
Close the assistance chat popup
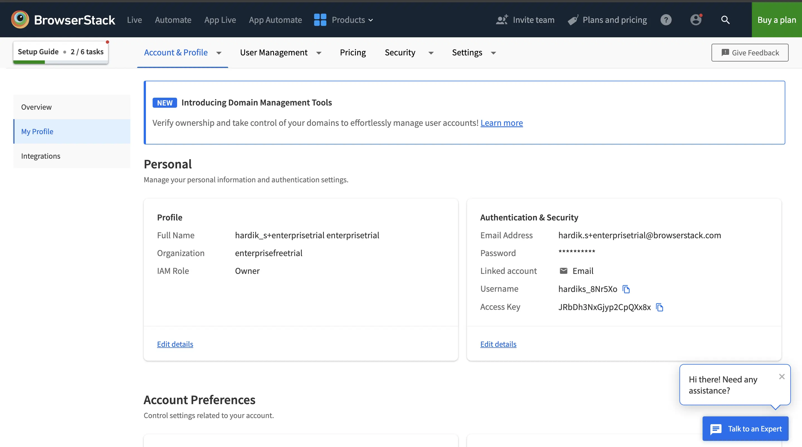(781, 377)
